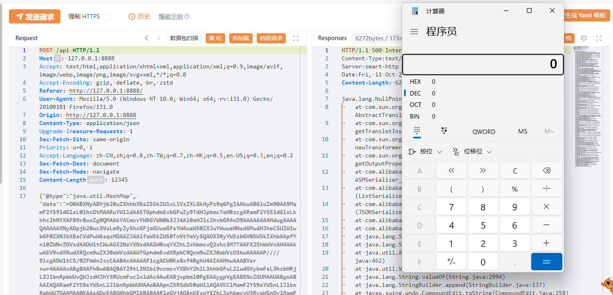Viewport: 613px width, 295px height.
Task: Maximize the calculator window
Action: (529, 11)
